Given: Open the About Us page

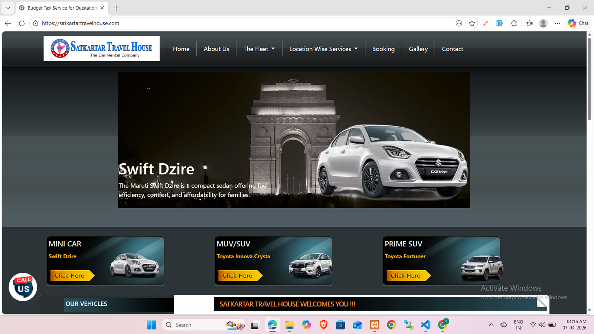Looking at the screenshot, I should point(216,49).
